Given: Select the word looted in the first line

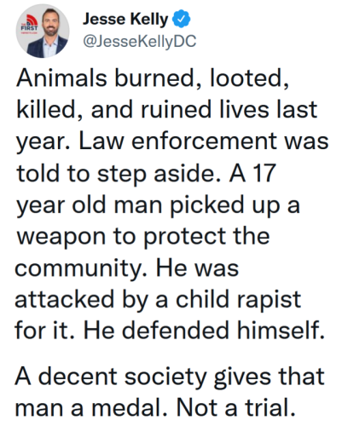Looking at the screenshot, I should pyautogui.click(x=249, y=78).
